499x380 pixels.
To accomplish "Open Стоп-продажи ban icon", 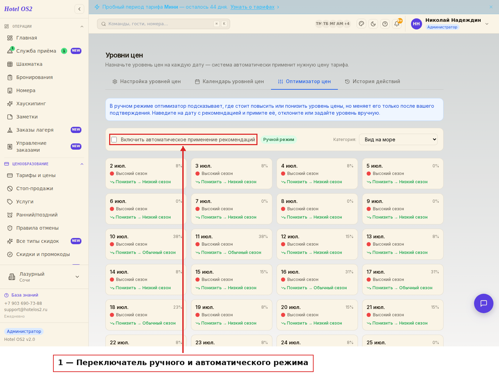I will coord(10,188).
